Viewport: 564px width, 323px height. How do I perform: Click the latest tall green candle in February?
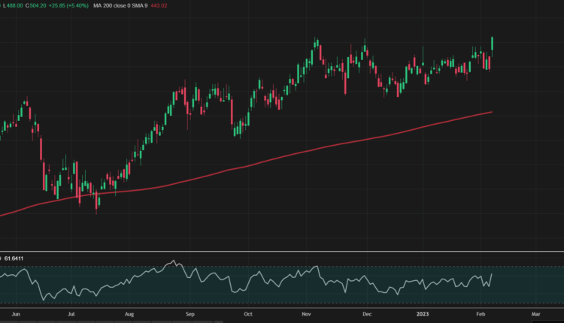click(x=492, y=44)
